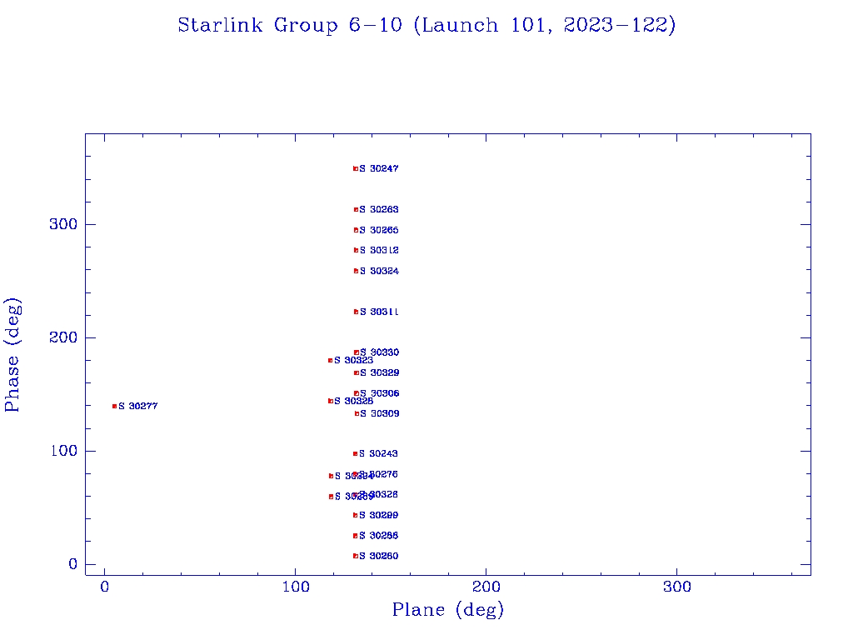Select the S 30277 data point marker
853x640 pixels.
(114, 406)
